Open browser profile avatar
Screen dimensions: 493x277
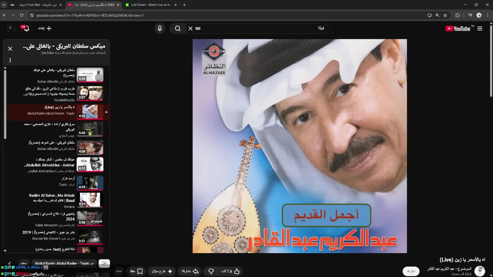pos(479,15)
